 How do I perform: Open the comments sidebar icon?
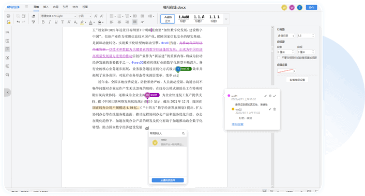point(7,49)
